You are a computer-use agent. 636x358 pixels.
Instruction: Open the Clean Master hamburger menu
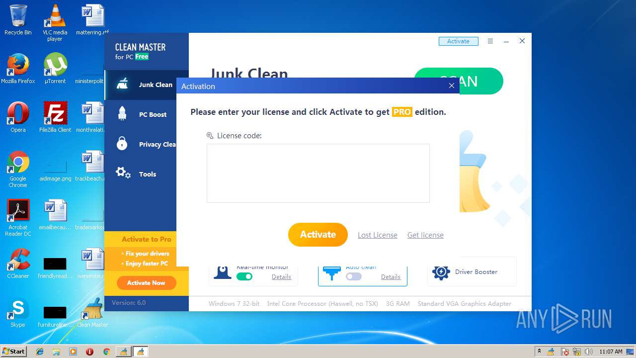490,41
